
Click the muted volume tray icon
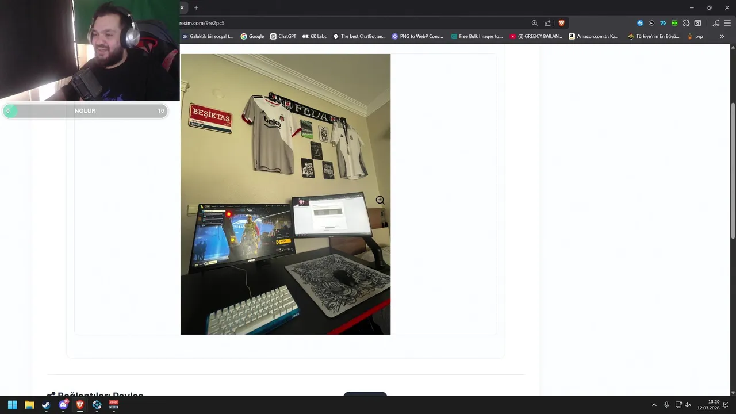[688, 405]
